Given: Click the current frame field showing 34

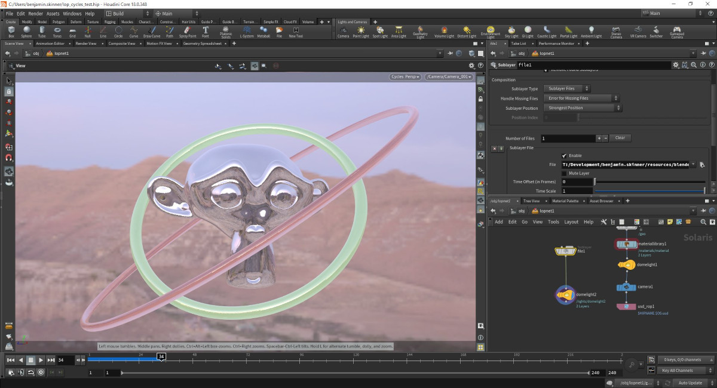Looking at the screenshot, I should coord(65,360).
